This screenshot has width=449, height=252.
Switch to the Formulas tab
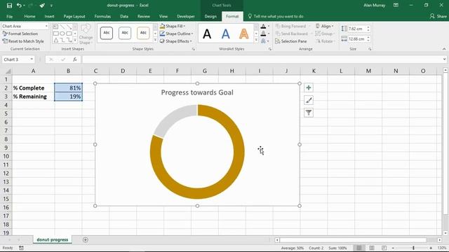point(102,17)
